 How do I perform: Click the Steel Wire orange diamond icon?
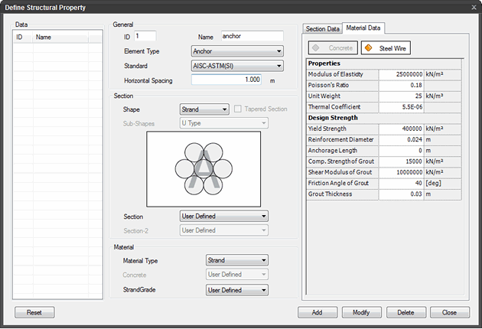pos(368,48)
